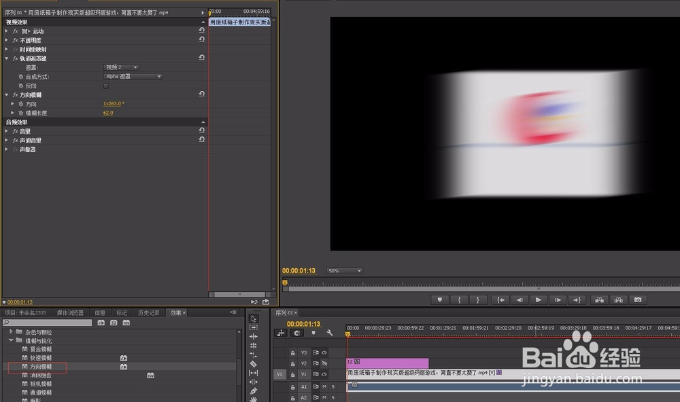Select the Pen tool

(254, 391)
